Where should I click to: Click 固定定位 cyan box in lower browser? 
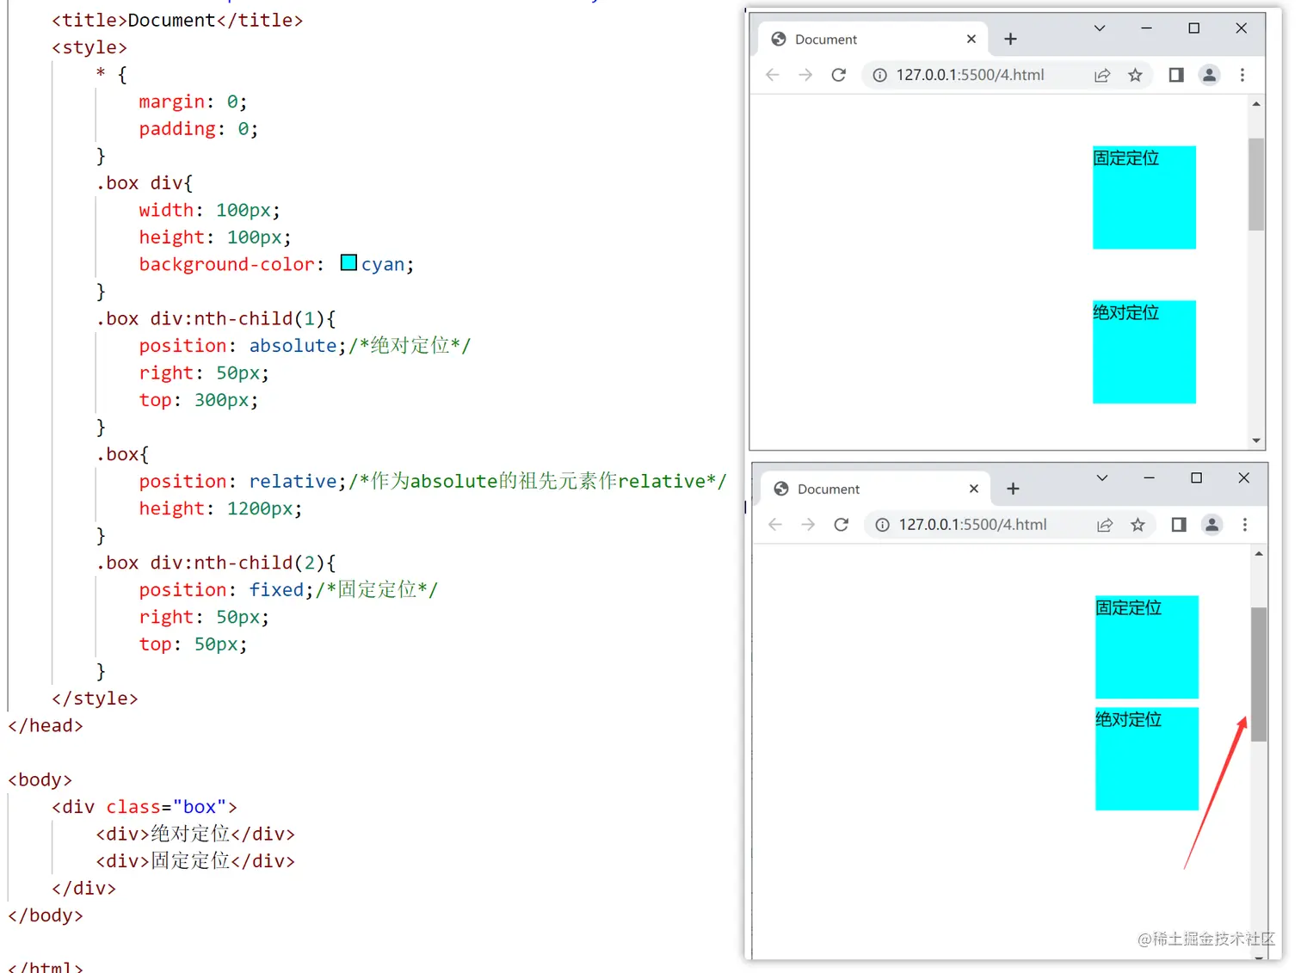[x=1147, y=647]
